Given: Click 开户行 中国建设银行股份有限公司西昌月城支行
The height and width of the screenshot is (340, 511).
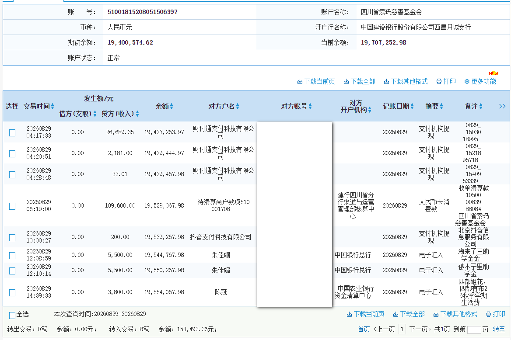Looking at the screenshot, I should (x=416, y=28).
